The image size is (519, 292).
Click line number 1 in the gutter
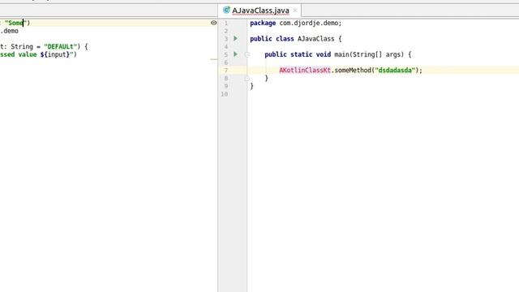pyautogui.click(x=226, y=24)
